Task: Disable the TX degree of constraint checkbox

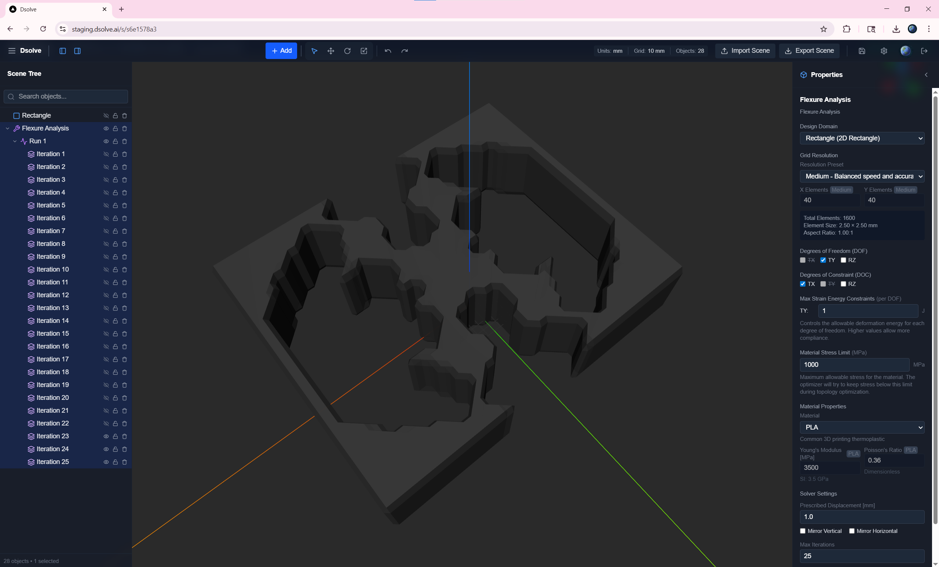Action: [x=803, y=284]
